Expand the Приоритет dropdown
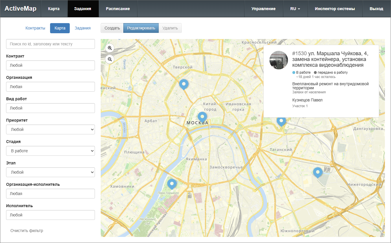The image size is (391, 243). (50, 129)
